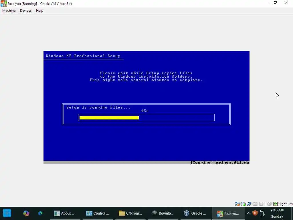Viewport: 293px width, 220px height.
Task: Switch to the Control Panel taskbar window
Action: point(97,213)
